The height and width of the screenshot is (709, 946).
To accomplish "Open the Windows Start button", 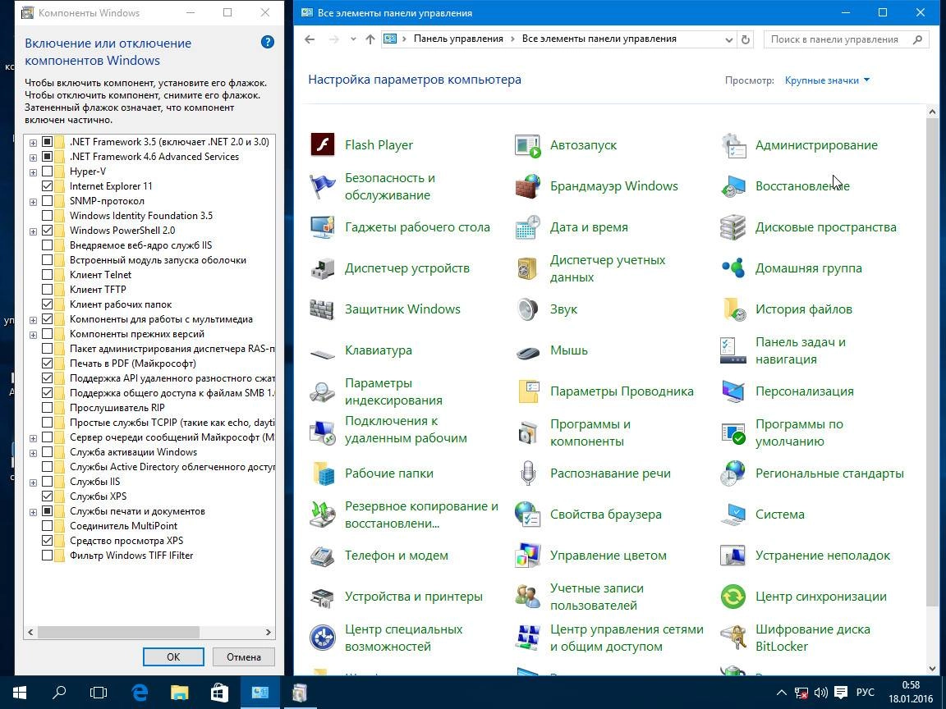I will pyautogui.click(x=20, y=693).
